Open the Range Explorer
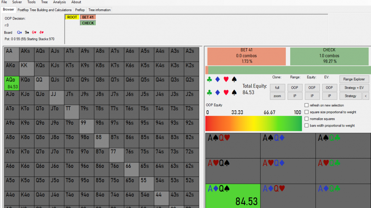The image size is (371, 208). pos(354,79)
